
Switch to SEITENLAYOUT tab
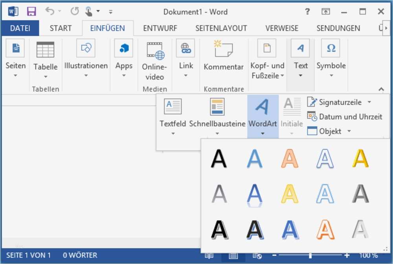click(x=221, y=28)
